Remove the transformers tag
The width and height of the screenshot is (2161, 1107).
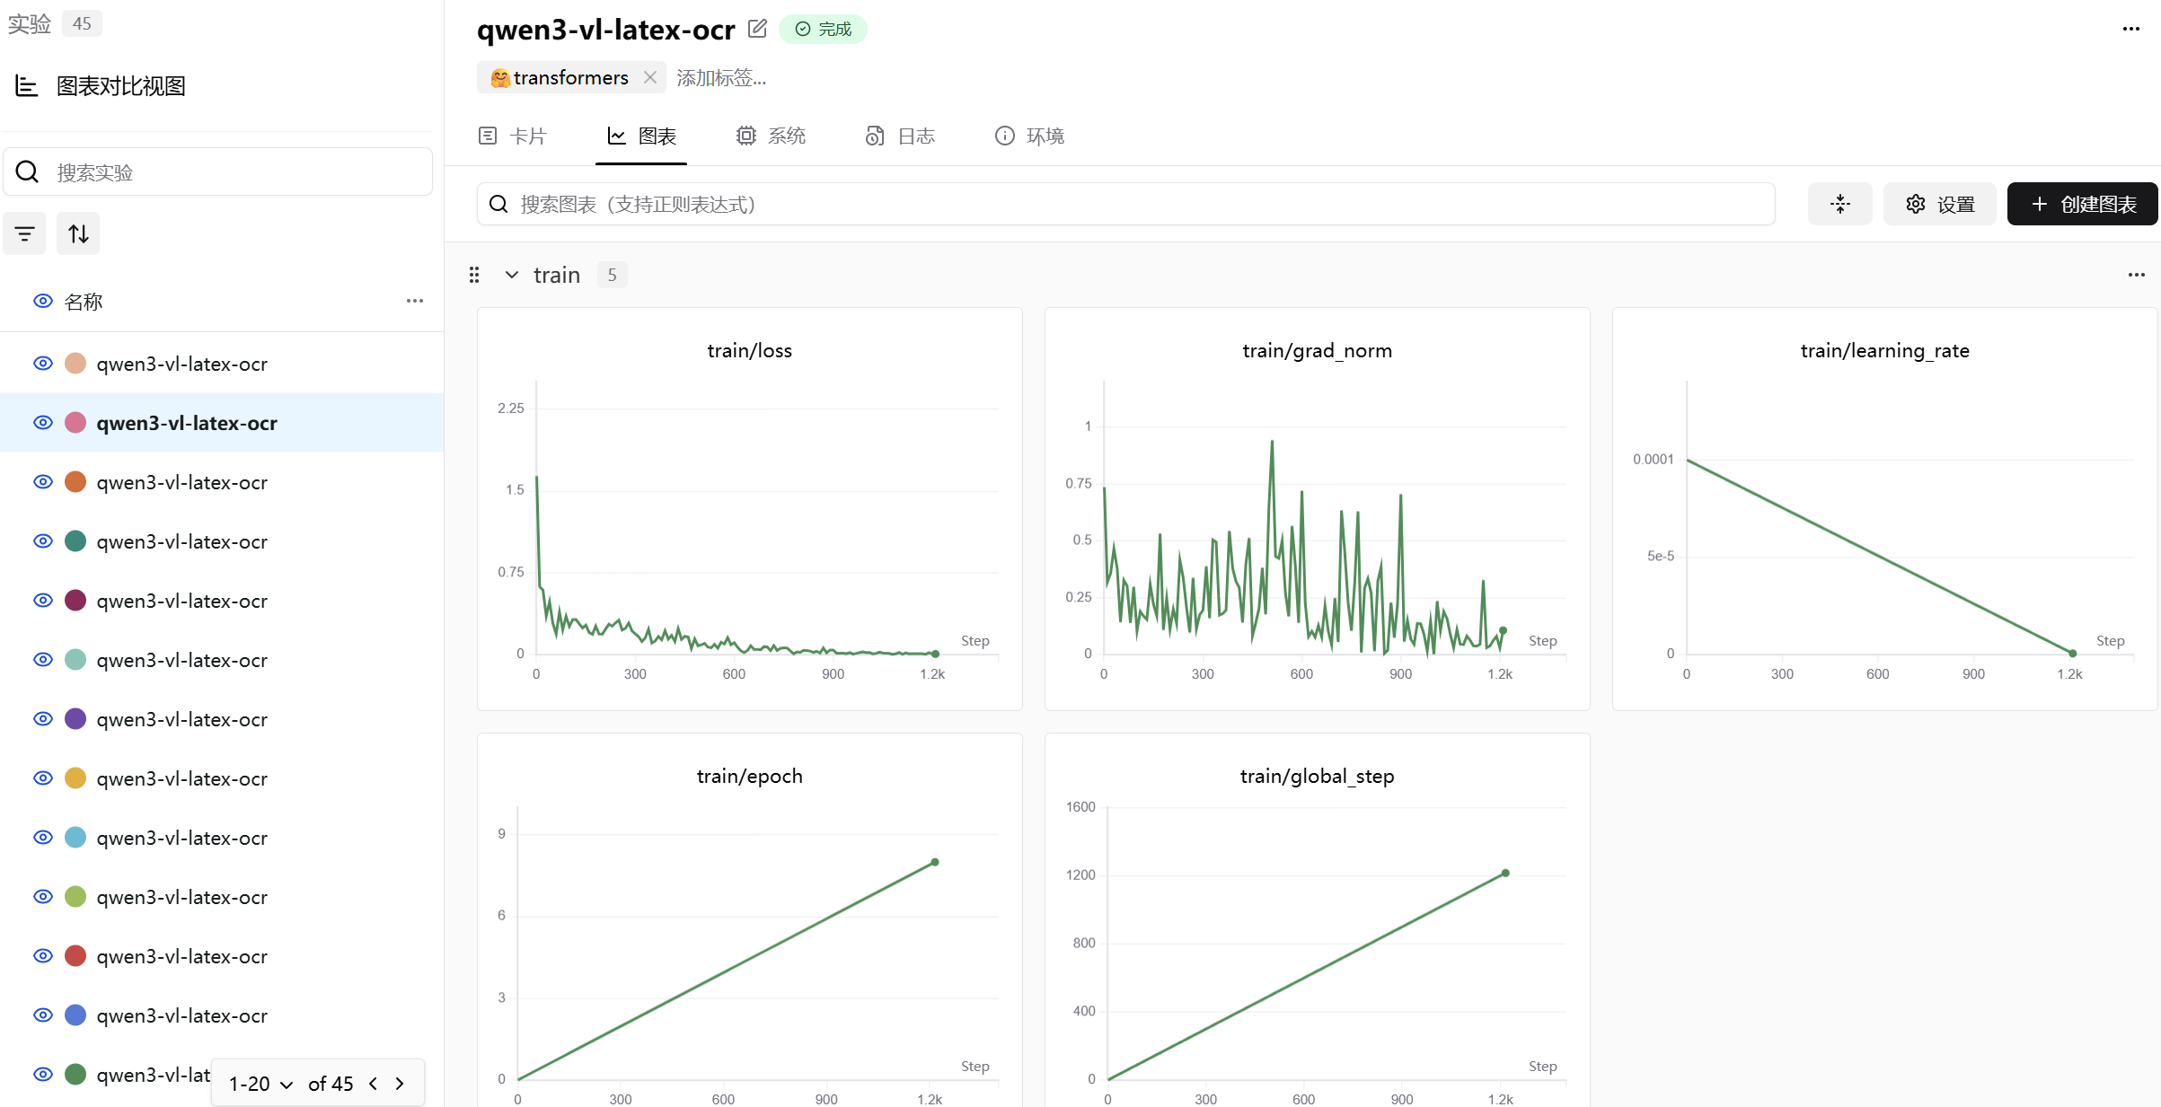click(650, 78)
